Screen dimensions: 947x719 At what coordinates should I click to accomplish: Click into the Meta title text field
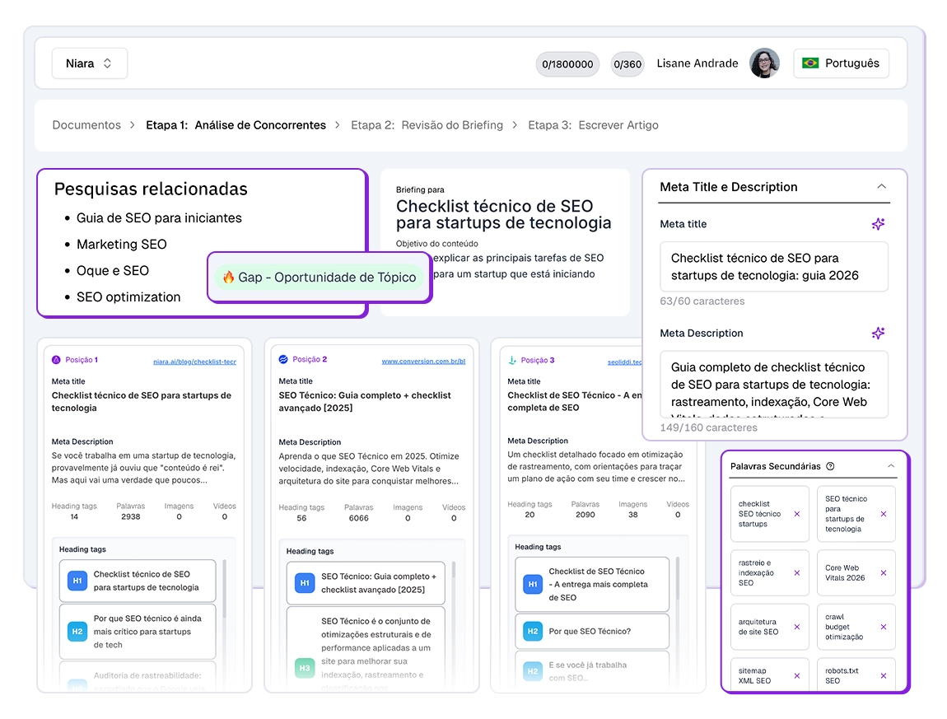coord(773,267)
